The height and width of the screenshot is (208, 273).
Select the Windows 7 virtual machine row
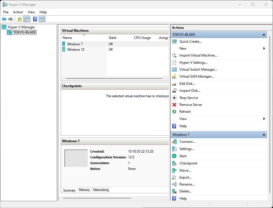tap(115, 44)
